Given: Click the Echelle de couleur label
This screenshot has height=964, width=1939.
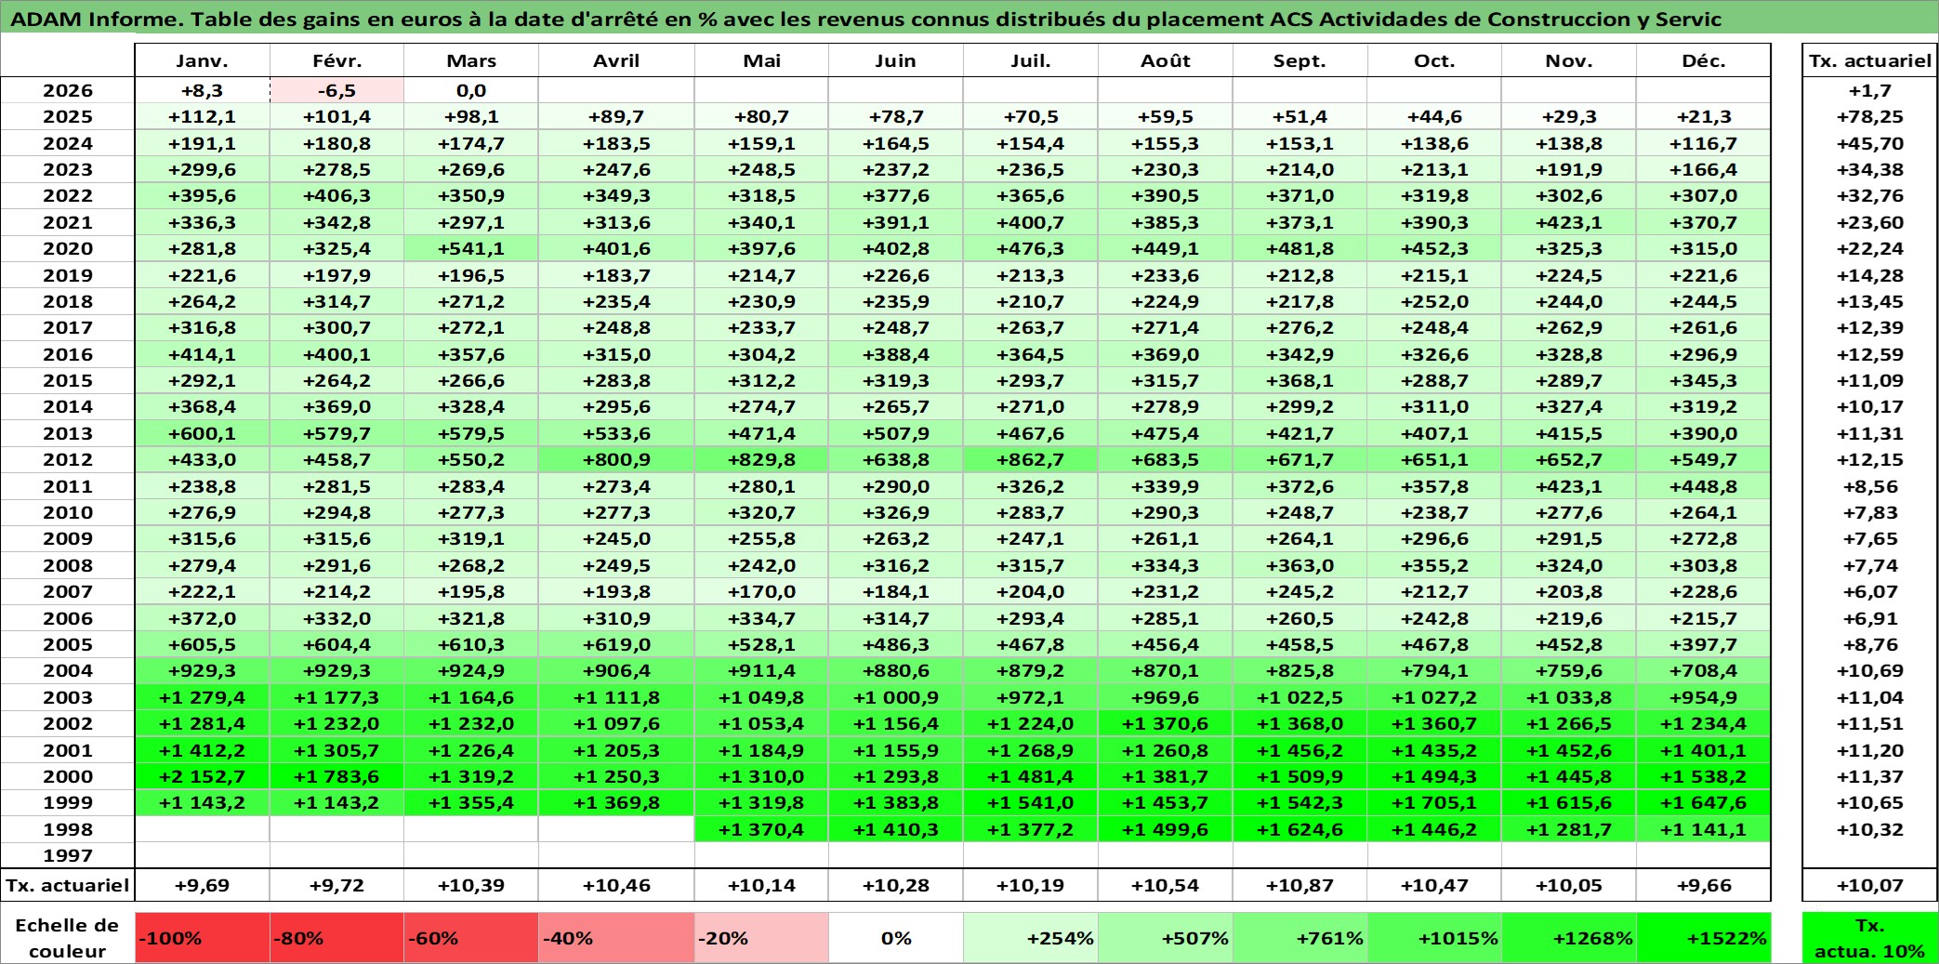Looking at the screenshot, I should click(x=68, y=938).
